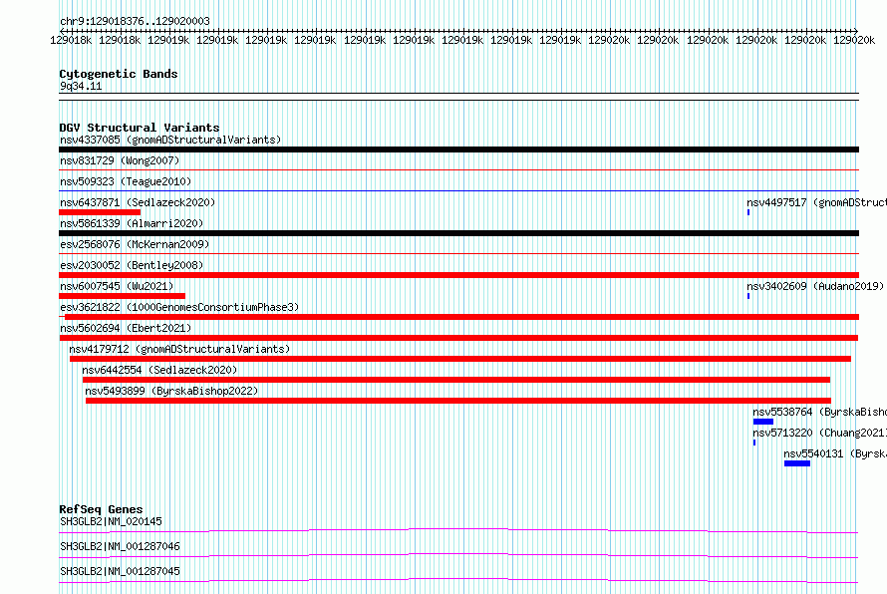The image size is (887, 594).
Task: Click the right arrow end of the ruler
Action: tap(856, 31)
